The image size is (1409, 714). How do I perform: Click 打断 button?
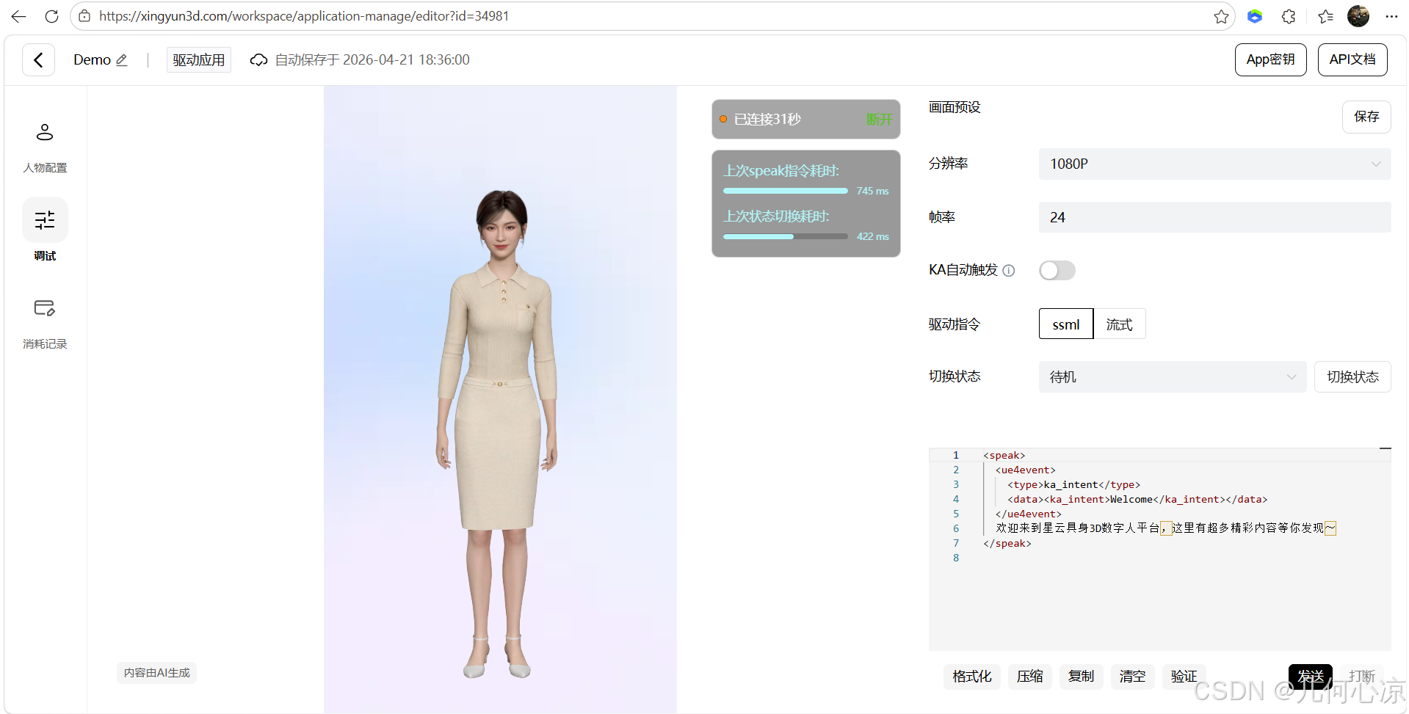[1362, 677]
